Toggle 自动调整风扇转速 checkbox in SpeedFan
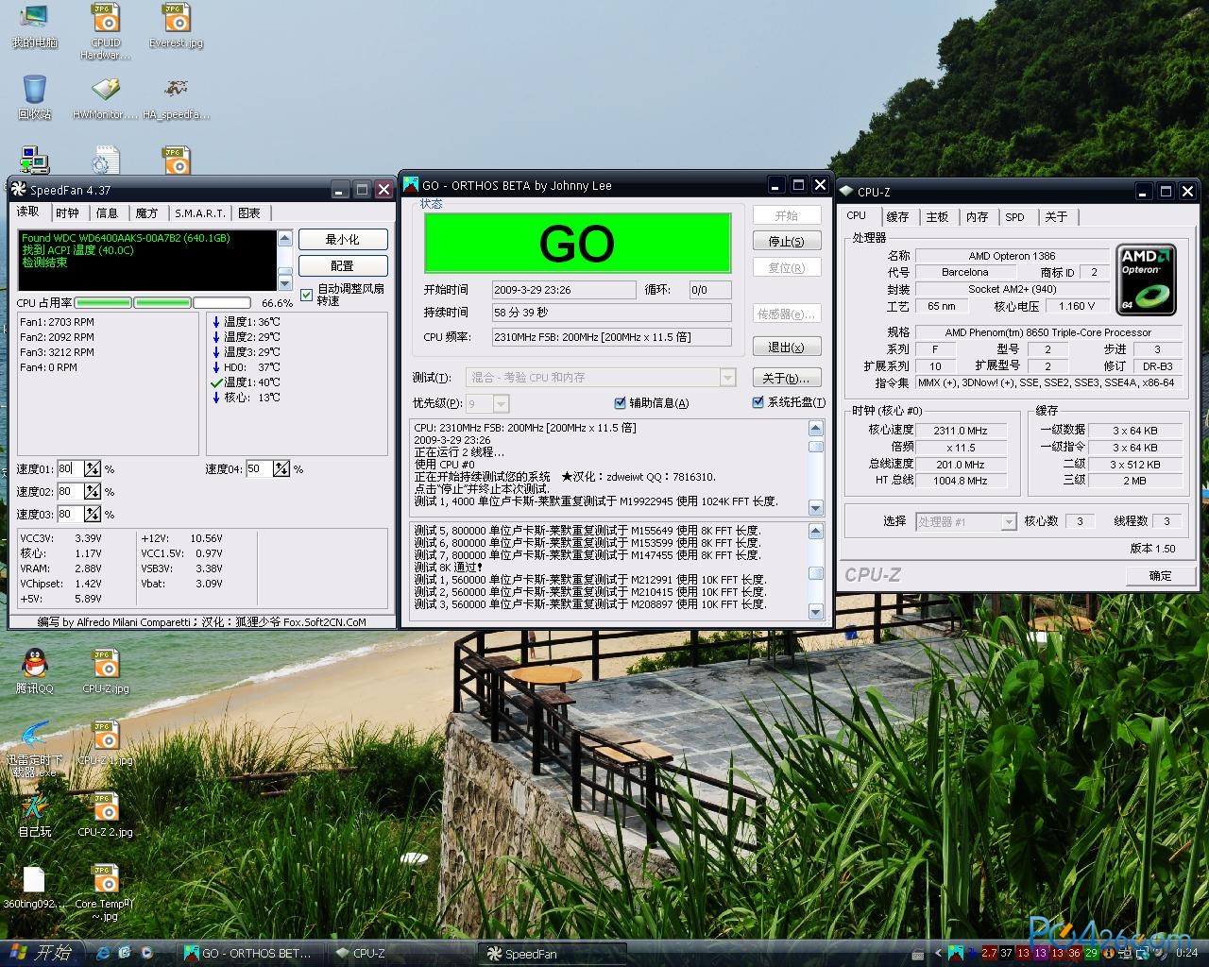 [306, 296]
